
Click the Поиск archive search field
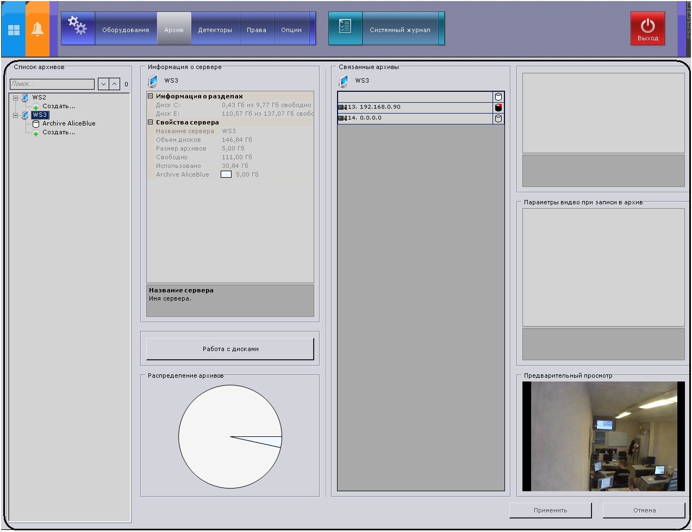pos(52,84)
